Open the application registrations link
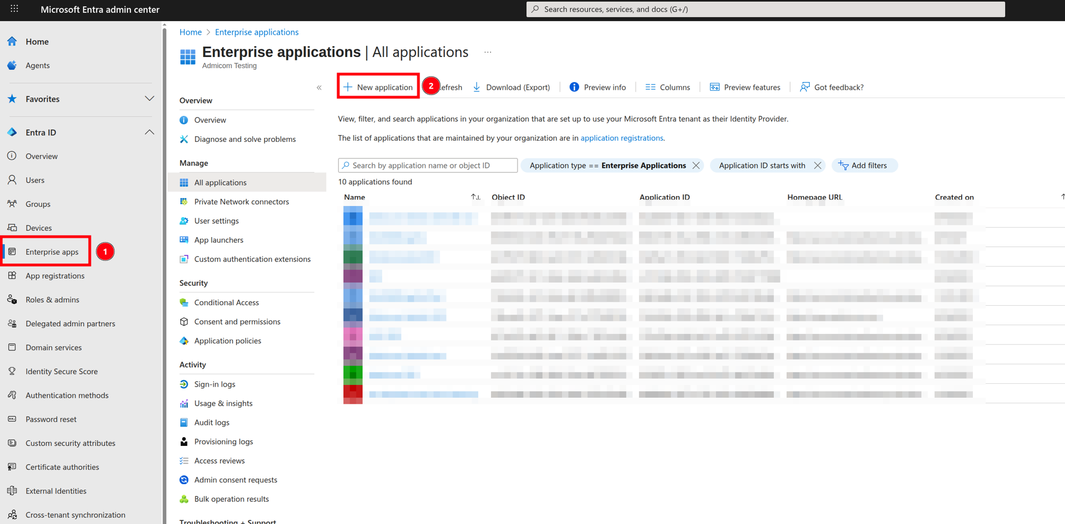Screen dimensions: 1065x524 point(622,138)
